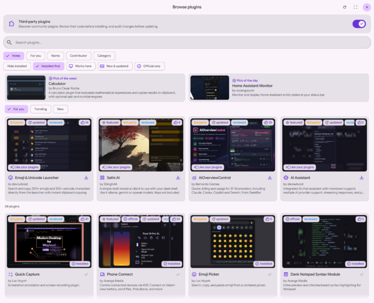Click Quick Capture installed checkmark
The width and height of the screenshot is (374, 303).
coord(87,274)
